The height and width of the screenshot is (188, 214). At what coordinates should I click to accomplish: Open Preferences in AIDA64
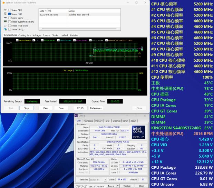click(x=96, y=108)
